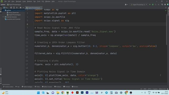
Task: Expand the External Libraries node
Action: (x=3, y=17)
